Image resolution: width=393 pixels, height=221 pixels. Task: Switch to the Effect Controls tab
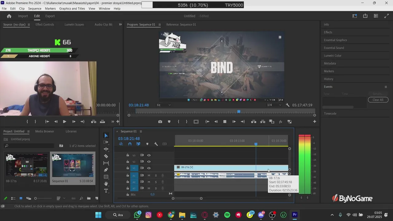coord(45,25)
